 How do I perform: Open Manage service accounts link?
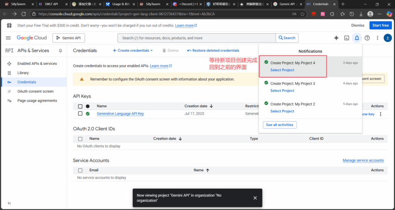(363, 161)
